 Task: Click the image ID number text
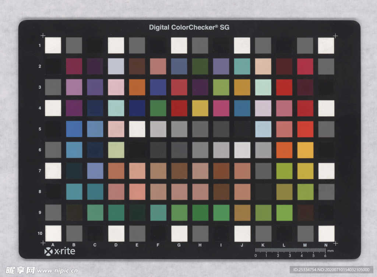tap(331, 270)
